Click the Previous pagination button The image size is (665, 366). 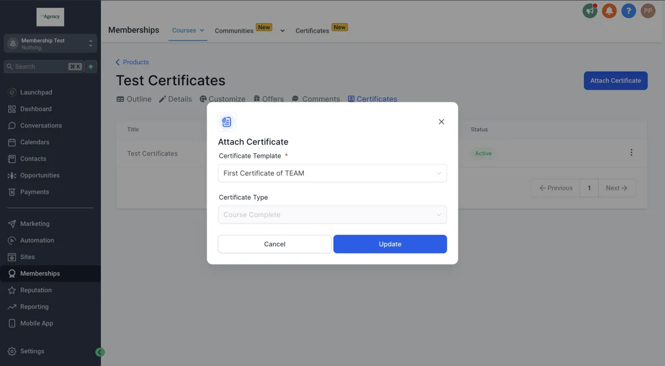coord(556,188)
